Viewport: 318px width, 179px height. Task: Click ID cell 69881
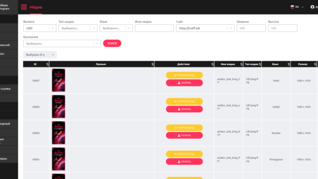36,160
